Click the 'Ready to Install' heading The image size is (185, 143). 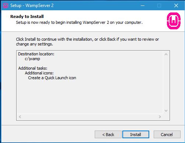click(27, 16)
